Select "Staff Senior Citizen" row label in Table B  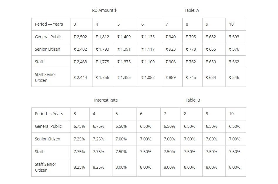pos(46,167)
